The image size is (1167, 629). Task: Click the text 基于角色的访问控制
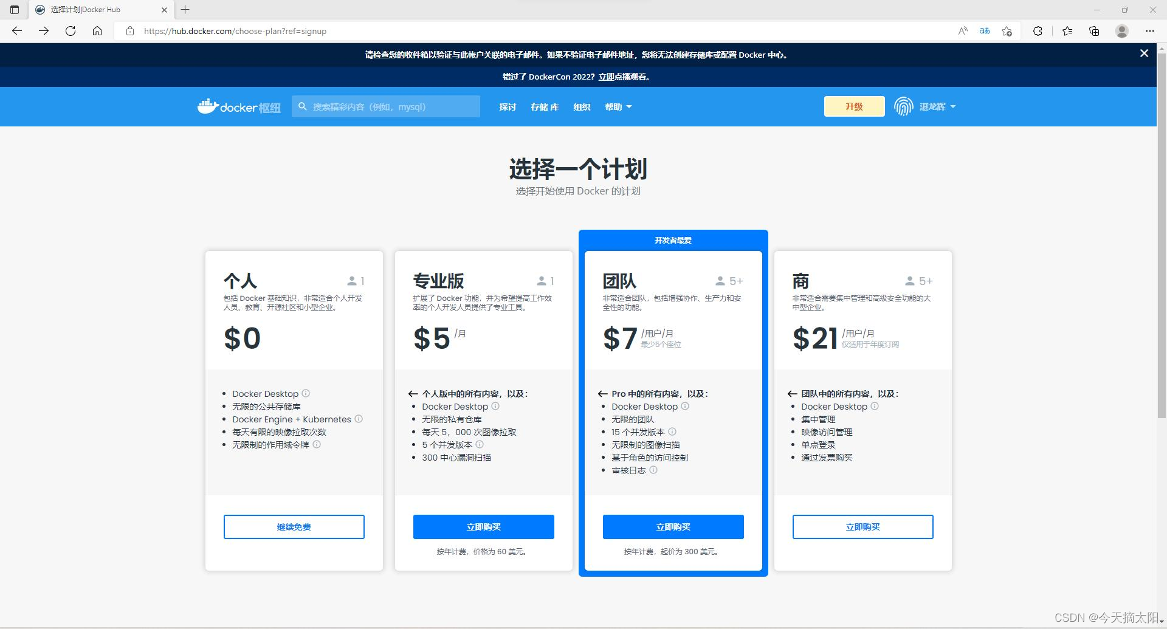pos(650,458)
